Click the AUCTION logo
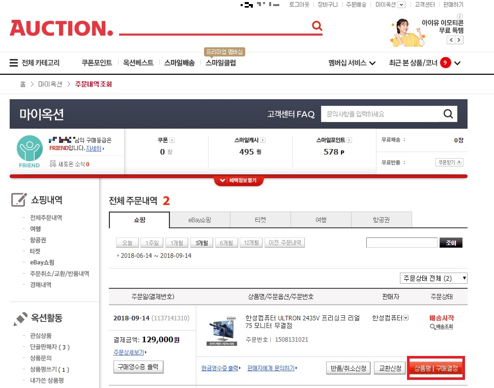Image resolution: width=494 pixels, height=388 pixels. pos(62,28)
